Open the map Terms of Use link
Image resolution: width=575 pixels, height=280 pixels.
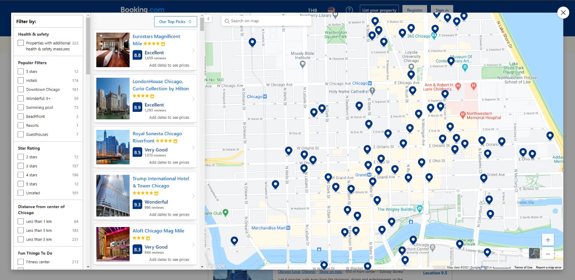(523, 267)
